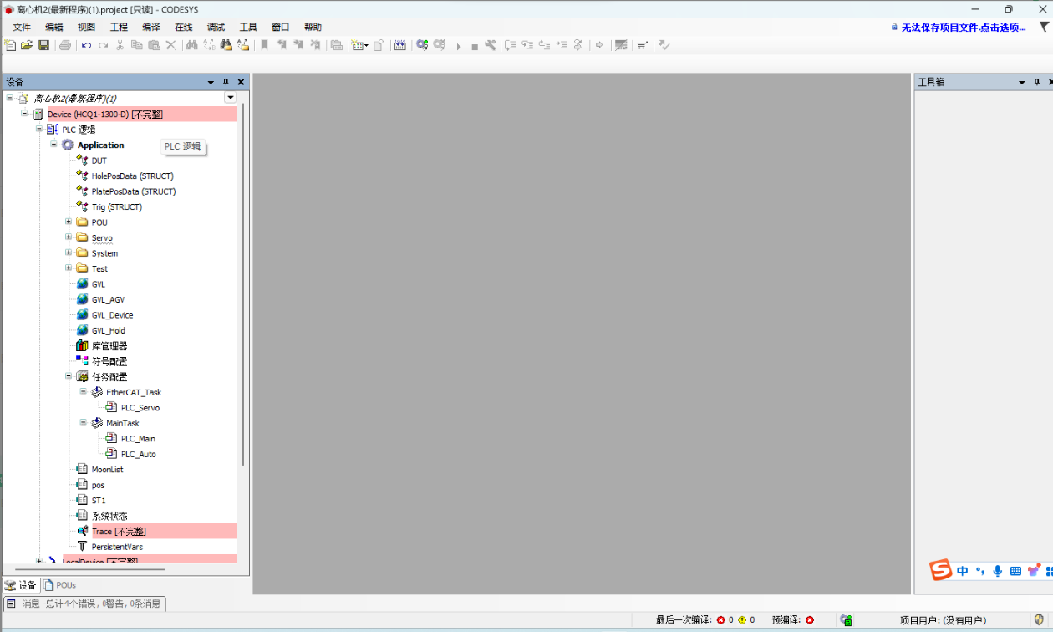Click the Login to device icon
Image resolution: width=1053 pixels, height=632 pixels.
click(x=422, y=45)
